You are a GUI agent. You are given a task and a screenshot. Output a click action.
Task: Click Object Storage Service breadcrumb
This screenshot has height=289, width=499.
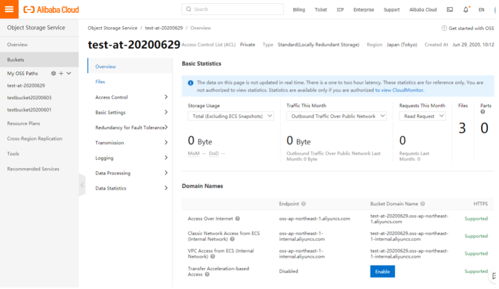coord(113,28)
